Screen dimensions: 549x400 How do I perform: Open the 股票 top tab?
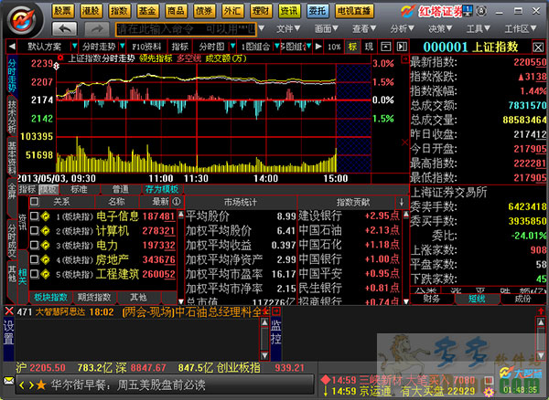click(63, 11)
